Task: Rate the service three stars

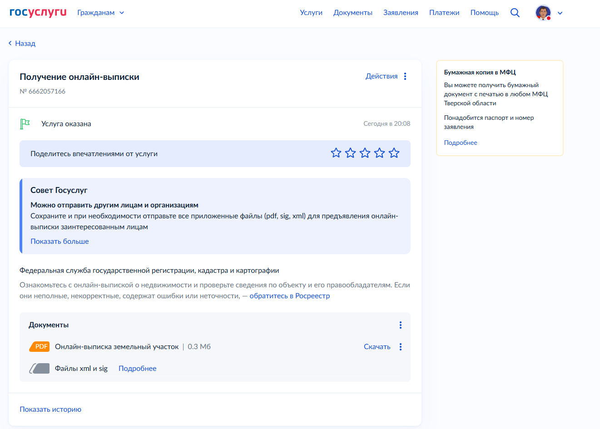Action: click(365, 153)
